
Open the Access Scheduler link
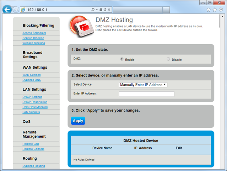coord(34,33)
